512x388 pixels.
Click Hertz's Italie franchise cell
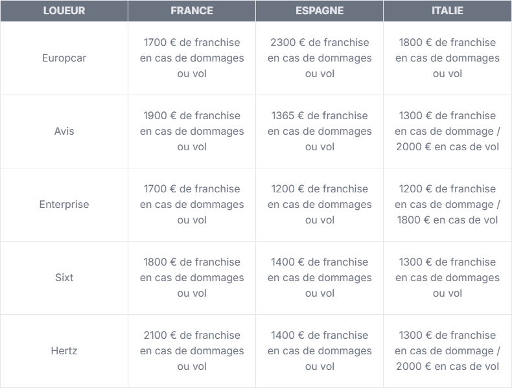click(x=447, y=351)
